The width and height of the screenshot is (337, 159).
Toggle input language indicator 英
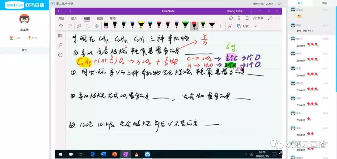click(252, 154)
